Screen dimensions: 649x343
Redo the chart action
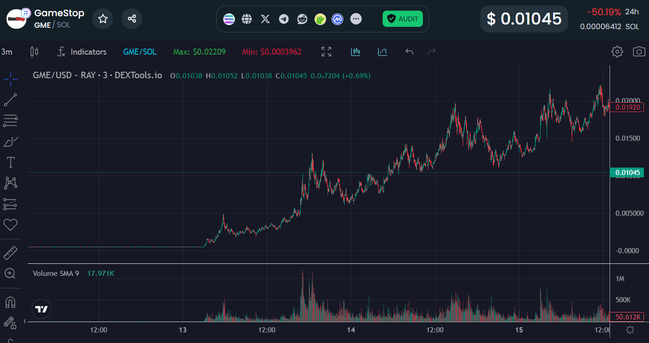pos(432,52)
